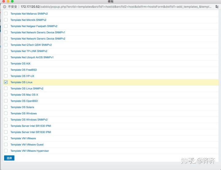The image size is (221, 170).
Task: Check Template Net Ubiquiti AirOS SNMPv1 checkbox
Action: tap(6, 57)
